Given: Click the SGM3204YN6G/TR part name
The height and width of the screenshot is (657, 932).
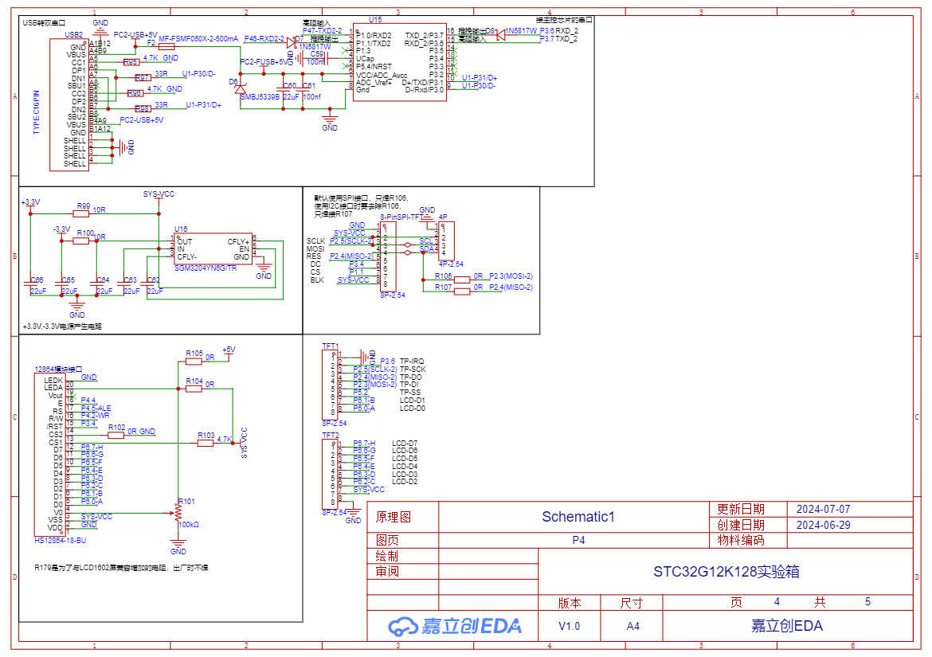Looking at the screenshot, I should [206, 268].
